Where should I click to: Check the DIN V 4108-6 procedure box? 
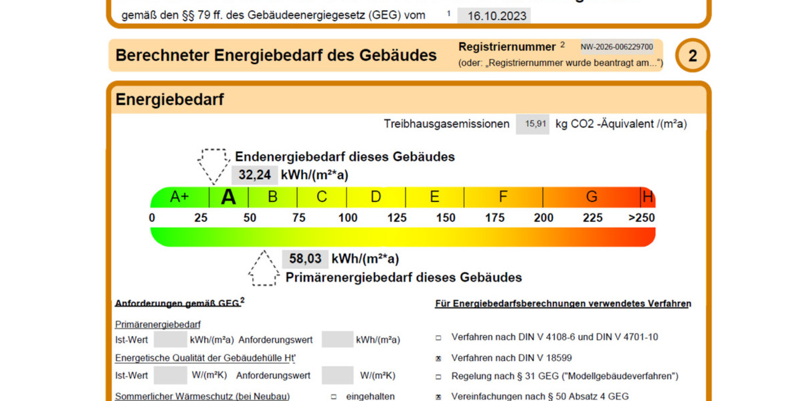(438, 338)
